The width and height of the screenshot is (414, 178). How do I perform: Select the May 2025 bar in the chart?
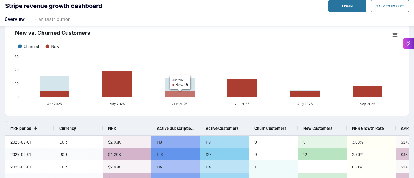(117, 84)
